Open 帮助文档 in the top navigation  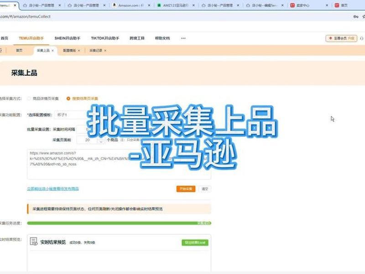162,38
